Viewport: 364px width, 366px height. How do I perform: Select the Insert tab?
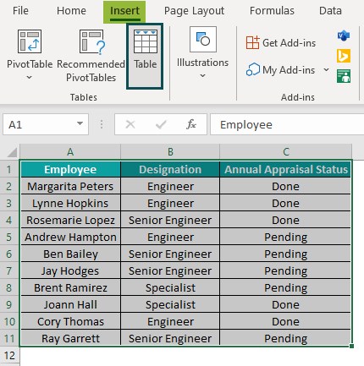pyautogui.click(x=124, y=11)
